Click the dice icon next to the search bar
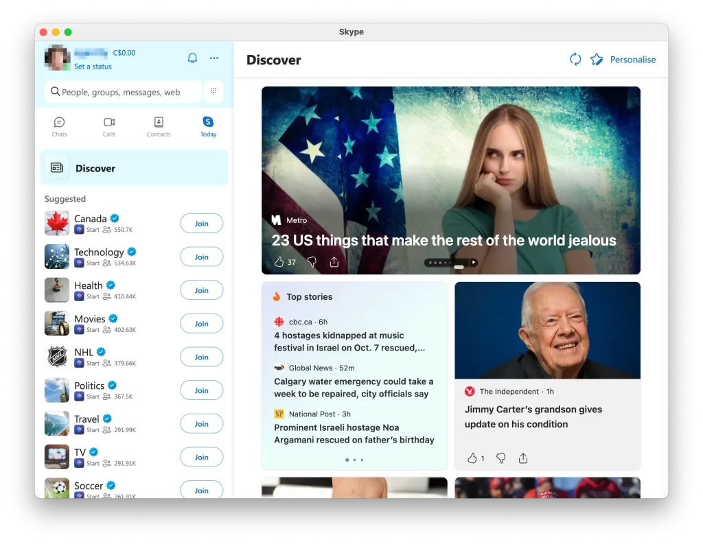This screenshot has height=544, width=703. coord(214,91)
